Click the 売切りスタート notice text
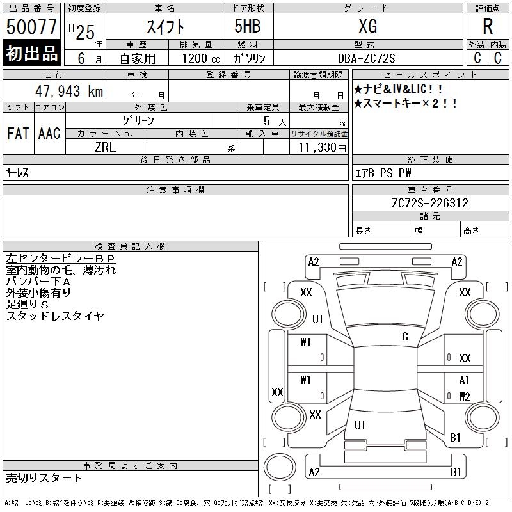This screenshot has height=512, width=512. coord(43,477)
